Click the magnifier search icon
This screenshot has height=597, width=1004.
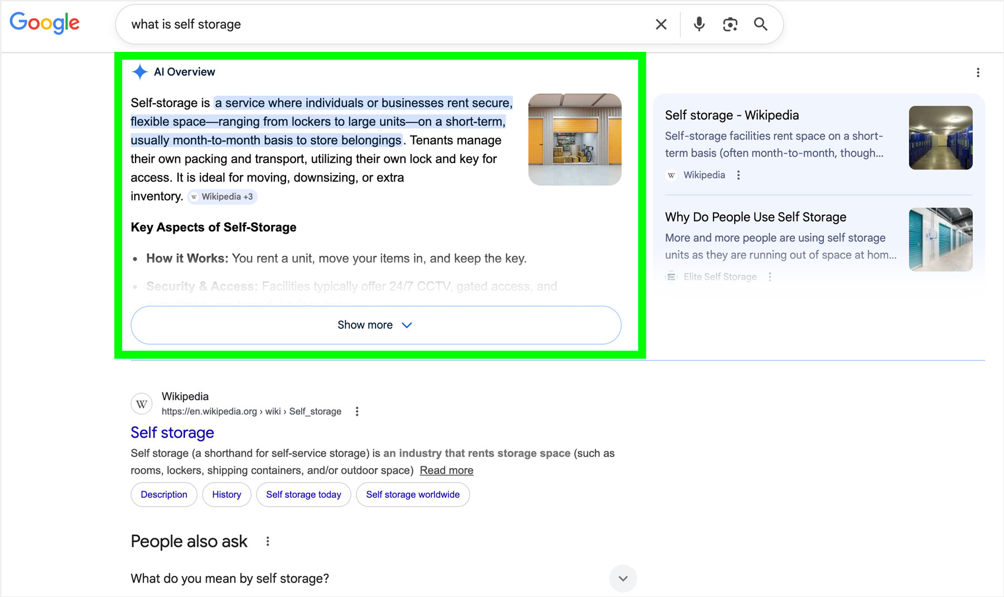point(761,24)
